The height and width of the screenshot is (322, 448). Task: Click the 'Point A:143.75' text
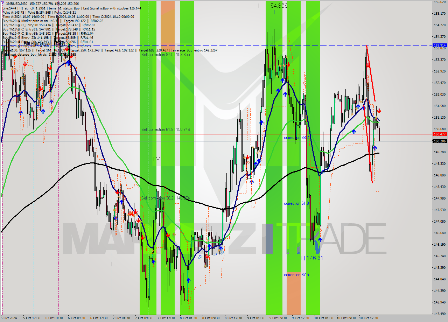click(13, 12)
